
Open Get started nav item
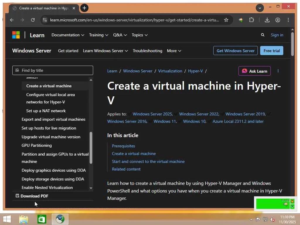point(68,51)
